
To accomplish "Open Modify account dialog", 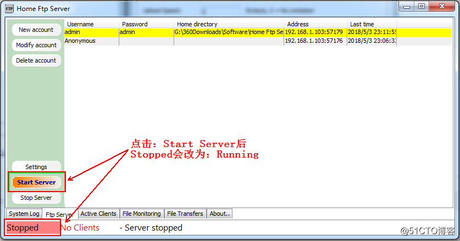I will click(36, 45).
